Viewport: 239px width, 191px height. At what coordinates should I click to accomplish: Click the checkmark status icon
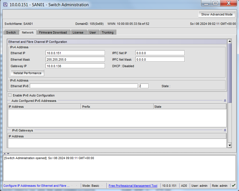click(233, 185)
